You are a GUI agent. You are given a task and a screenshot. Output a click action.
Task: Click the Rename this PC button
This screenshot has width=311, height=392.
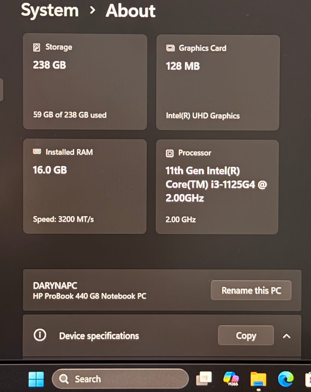(251, 290)
